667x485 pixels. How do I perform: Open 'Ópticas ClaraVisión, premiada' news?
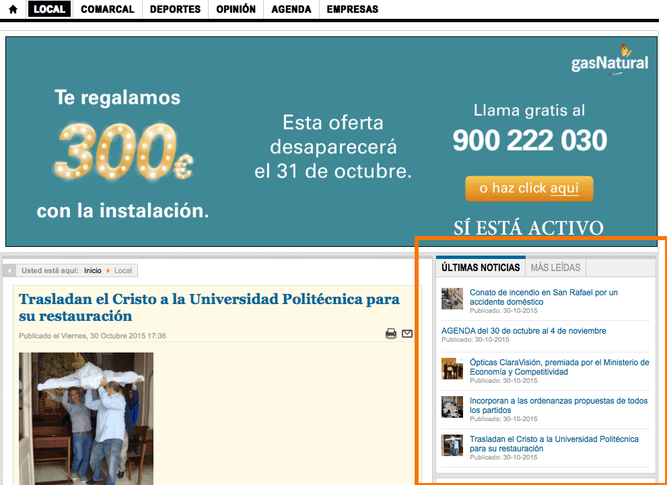click(559, 367)
